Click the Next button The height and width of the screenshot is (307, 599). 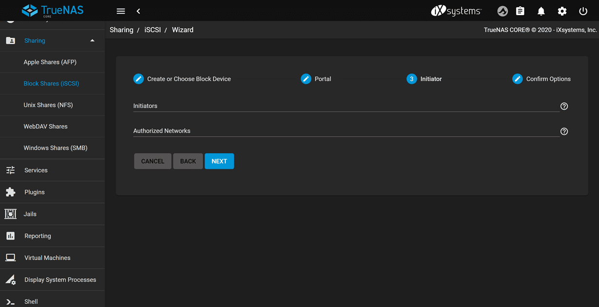[x=219, y=161]
